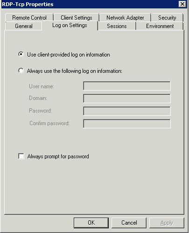189x233 pixels.
Task: Switch to the Remote Control tab
Action: 29,18
